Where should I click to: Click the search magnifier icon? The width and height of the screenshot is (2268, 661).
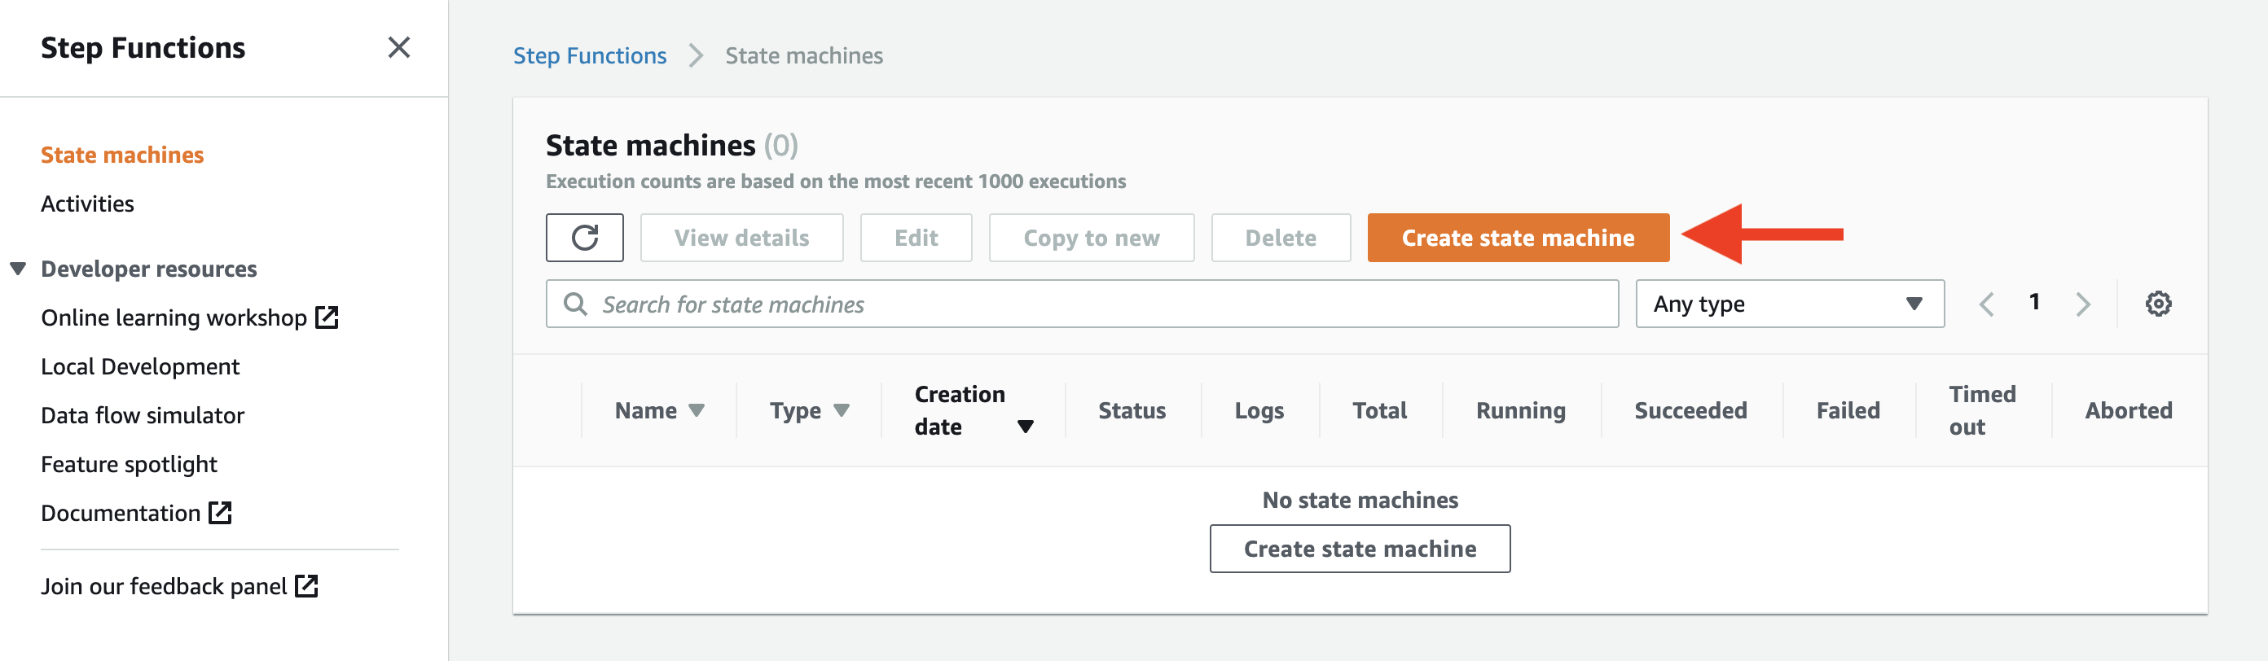(575, 304)
